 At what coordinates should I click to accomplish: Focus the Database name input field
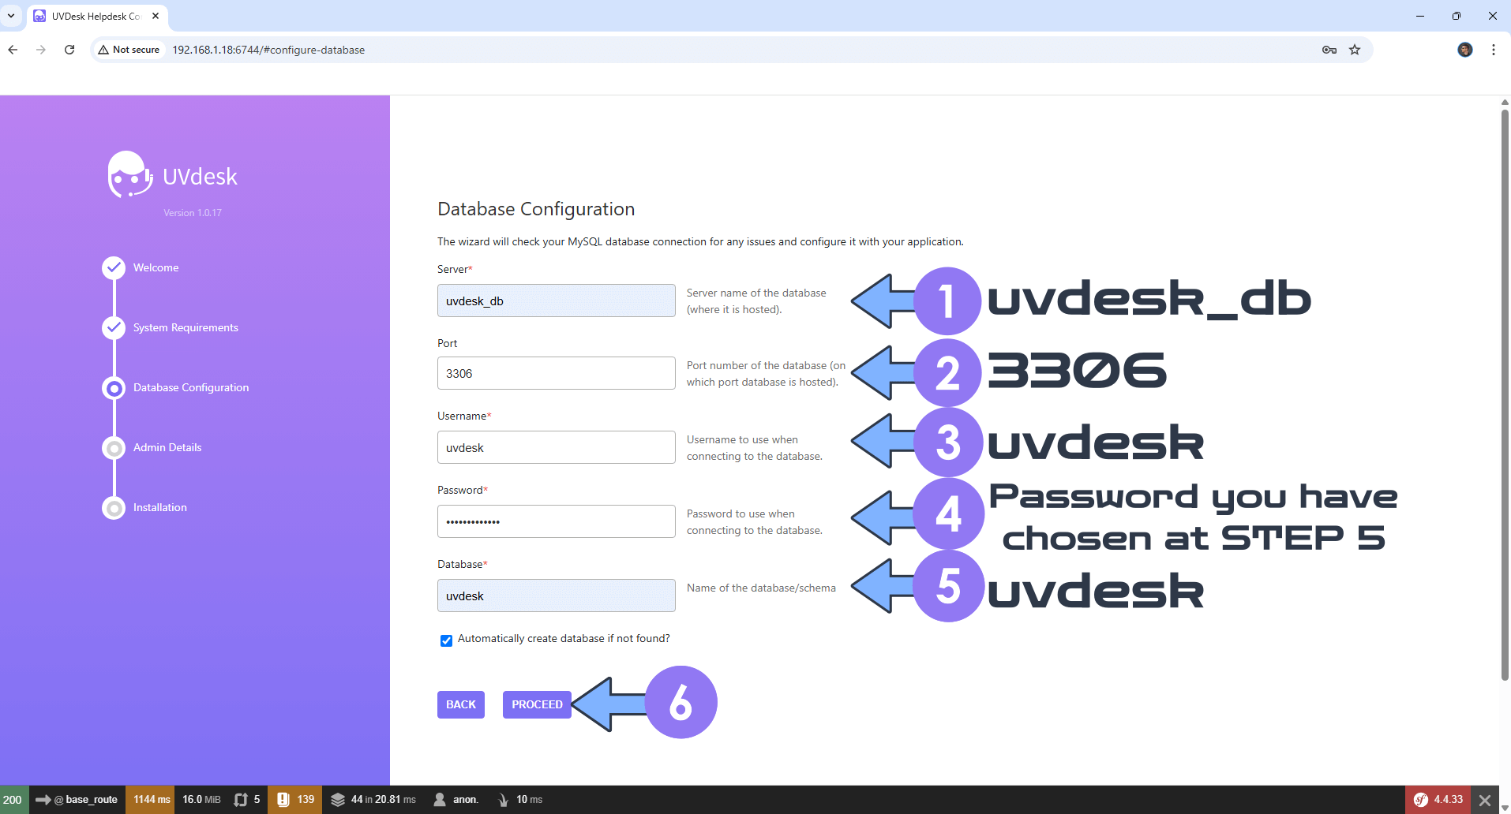[x=556, y=596]
